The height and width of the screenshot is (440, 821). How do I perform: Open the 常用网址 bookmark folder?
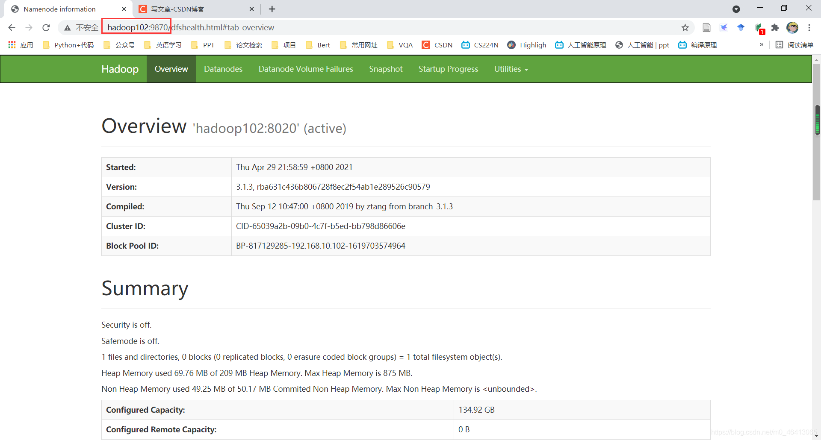[x=359, y=45]
